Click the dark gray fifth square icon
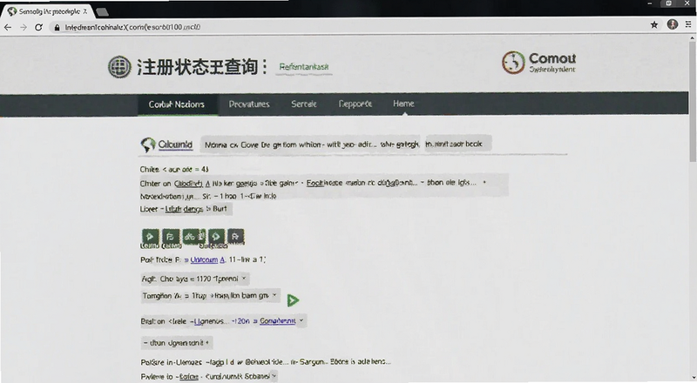 click(x=235, y=237)
